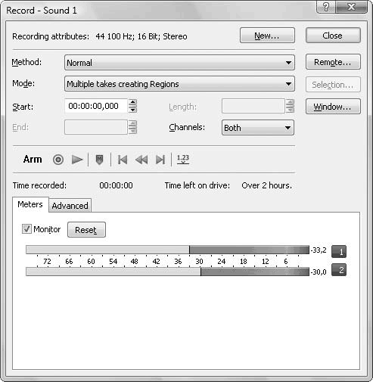Click the Arm recording button

[33, 160]
